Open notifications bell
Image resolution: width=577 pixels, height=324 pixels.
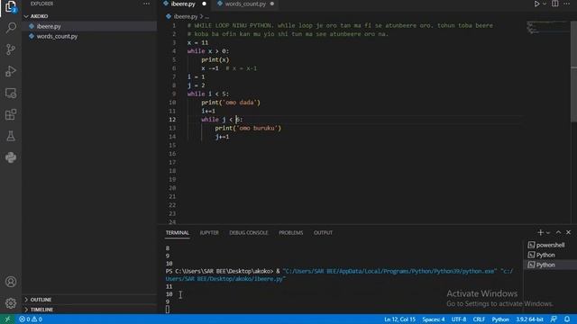click(567, 319)
